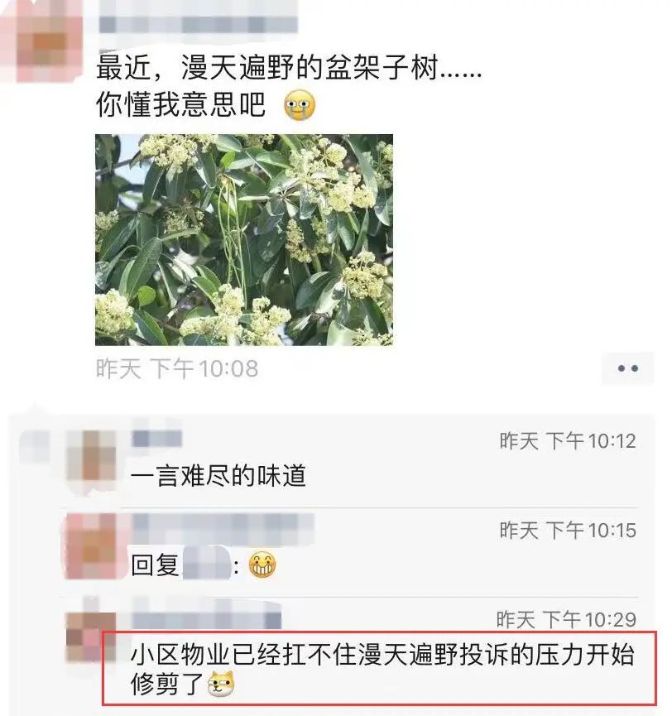Open the second commenter's blurred name
672x716 pixels.
[x=223, y=526]
